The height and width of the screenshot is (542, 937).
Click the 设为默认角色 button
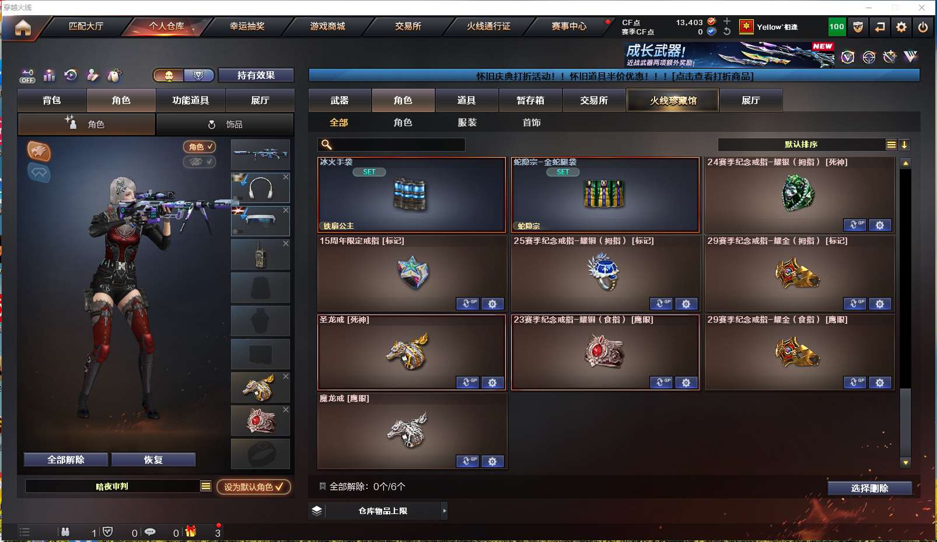(254, 487)
